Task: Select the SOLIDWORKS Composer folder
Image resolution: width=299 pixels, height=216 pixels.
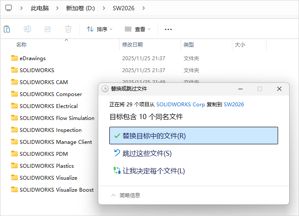Action: [51, 94]
